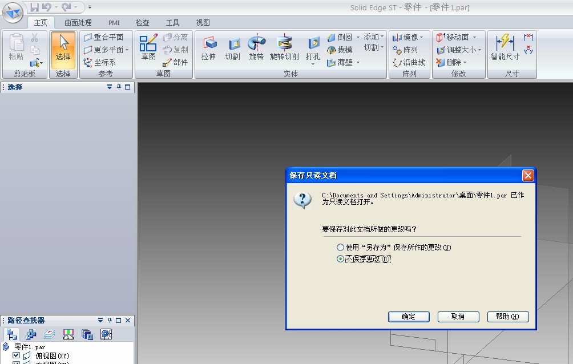The image size is (573, 364).
Task: Select the 旋转切削 revolved cut tool
Action: (x=284, y=48)
